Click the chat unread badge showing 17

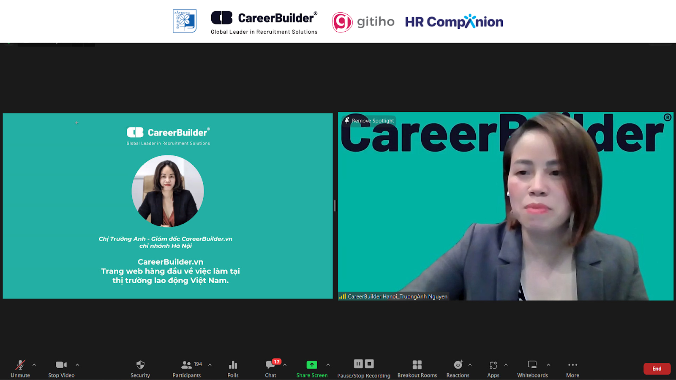click(x=277, y=361)
